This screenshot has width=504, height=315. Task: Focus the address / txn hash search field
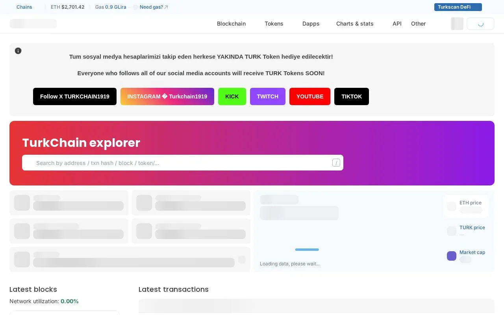[x=183, y=163]
